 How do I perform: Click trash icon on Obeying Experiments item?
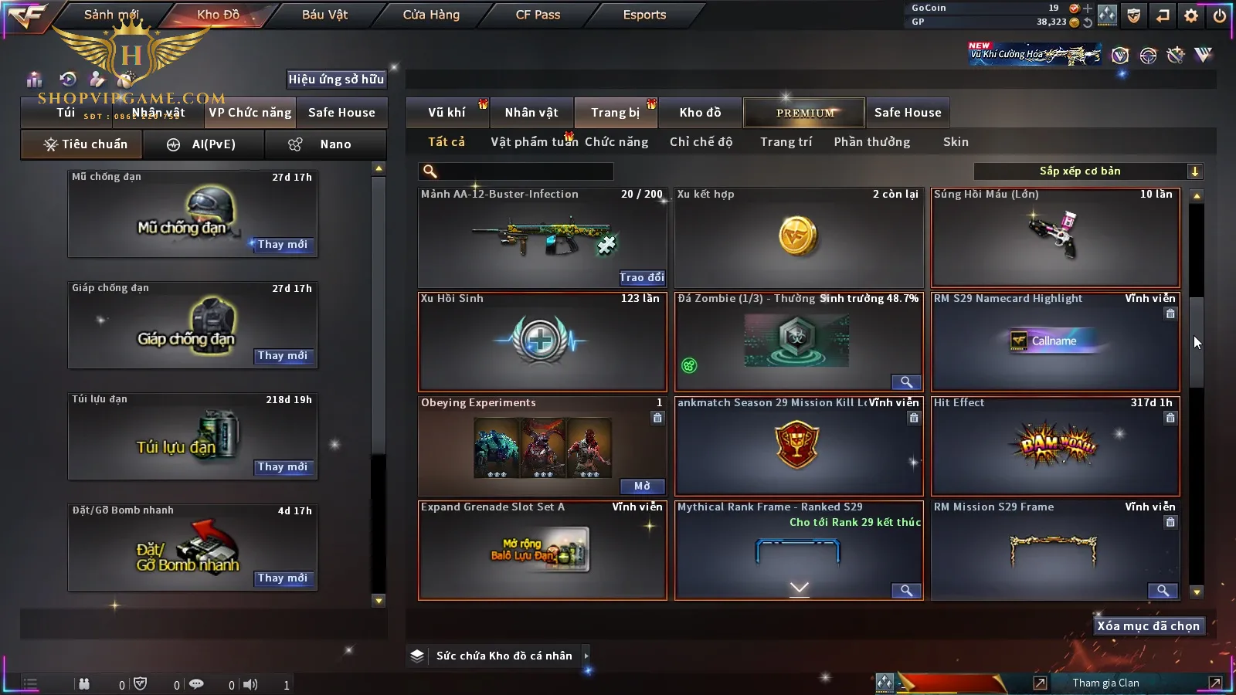(657, 418)
